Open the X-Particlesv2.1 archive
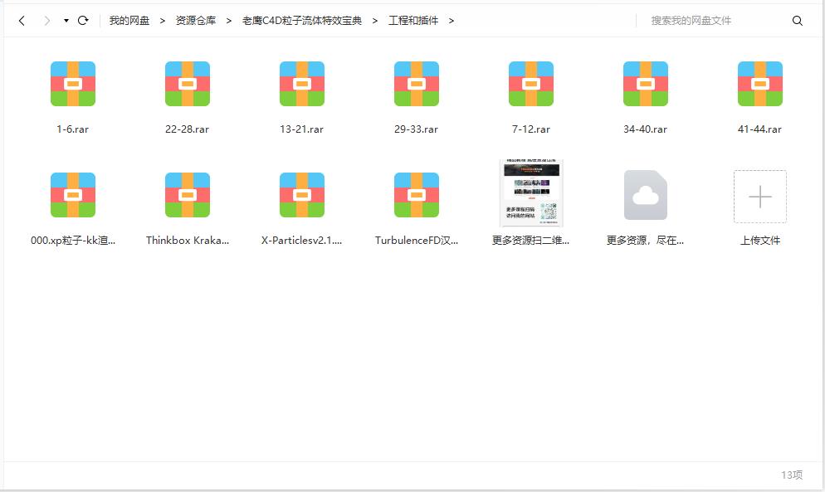The image size is (825, 492). 302,195
